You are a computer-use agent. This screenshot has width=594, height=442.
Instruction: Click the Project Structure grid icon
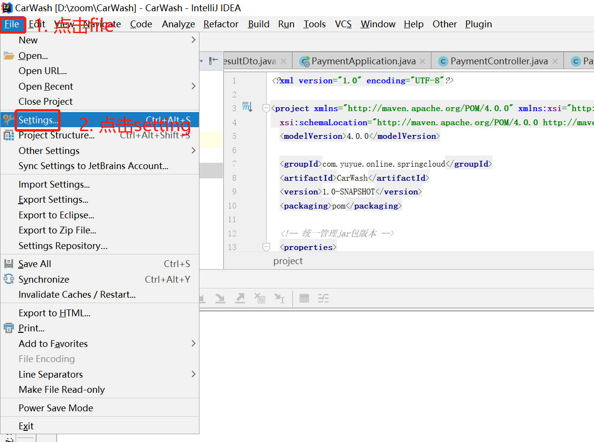pyautogui.click(x=9, y=135)
